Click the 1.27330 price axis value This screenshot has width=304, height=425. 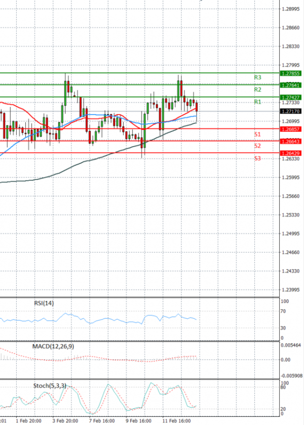[291, 103]
